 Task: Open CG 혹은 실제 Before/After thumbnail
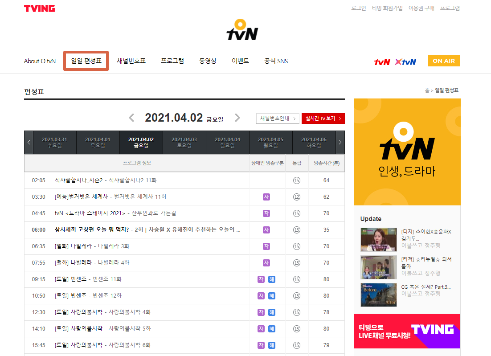pos(379,295)
